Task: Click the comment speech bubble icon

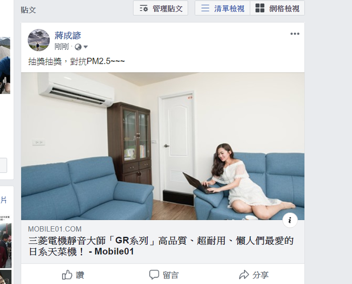Action: (154, 275)
